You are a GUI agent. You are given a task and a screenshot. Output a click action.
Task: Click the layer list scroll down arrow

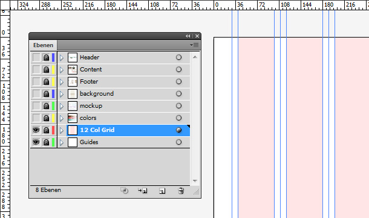point(195,181)
